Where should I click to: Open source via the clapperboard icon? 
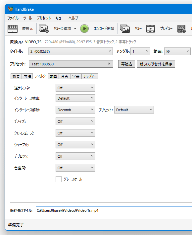click(x=13, y=29)
